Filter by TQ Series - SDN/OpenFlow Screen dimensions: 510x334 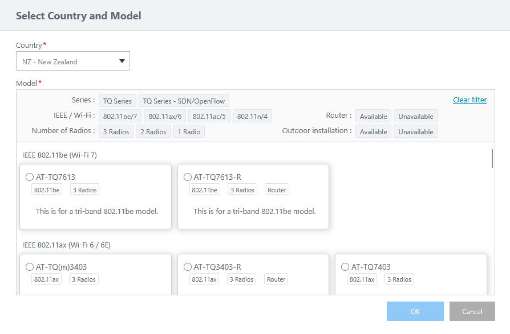tap(184, 101)
